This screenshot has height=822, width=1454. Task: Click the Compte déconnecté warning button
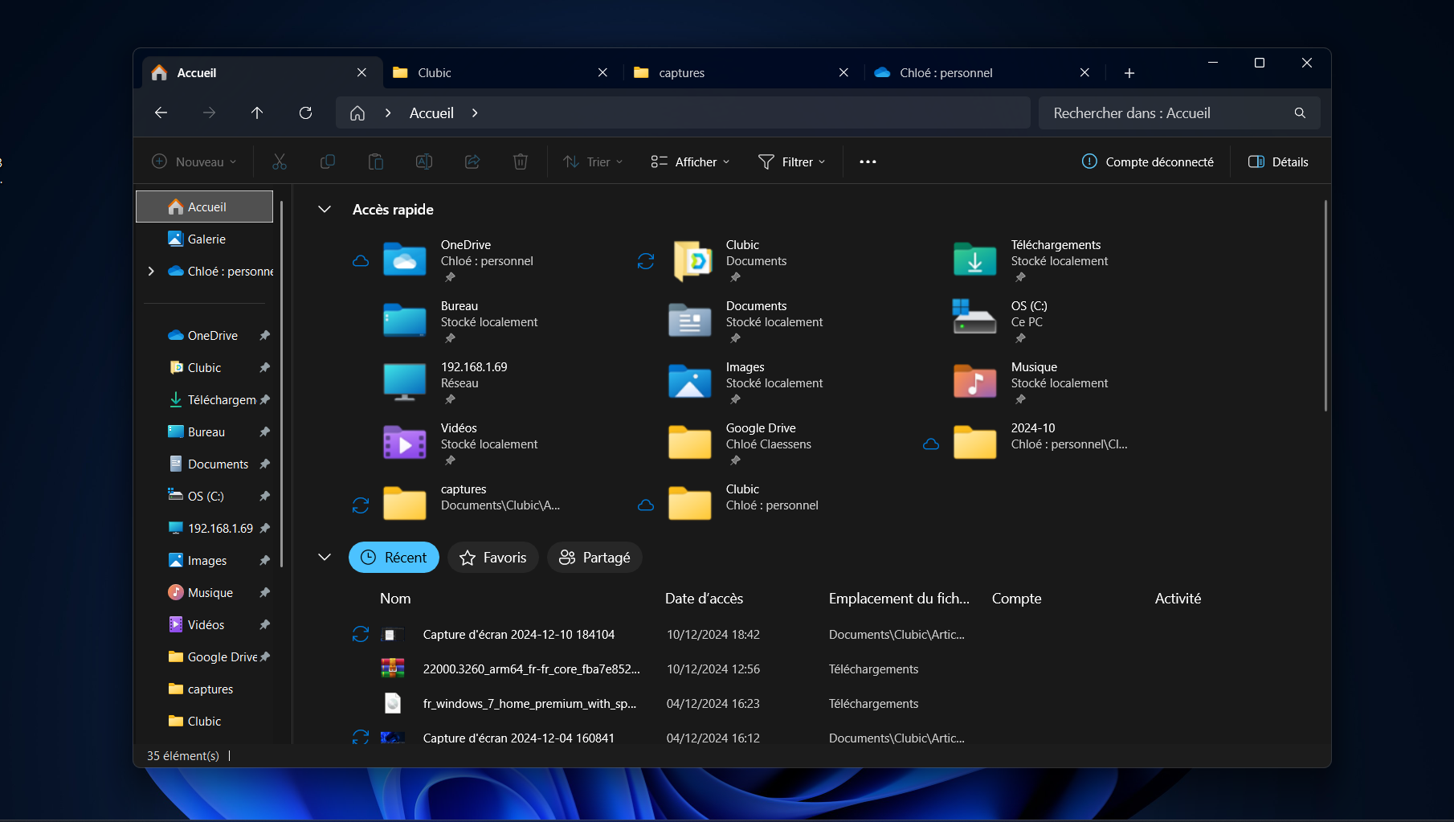tap(1147, 162)
